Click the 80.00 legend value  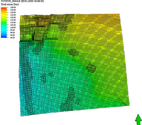(x=12, y=38)
